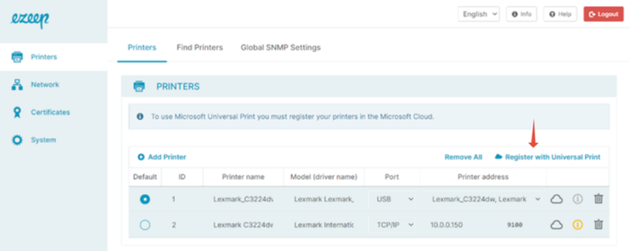Image resolution: width=630 pixels, height=251 pixels.
Task: Click the ezeep logo
Action: pos(30,20)
